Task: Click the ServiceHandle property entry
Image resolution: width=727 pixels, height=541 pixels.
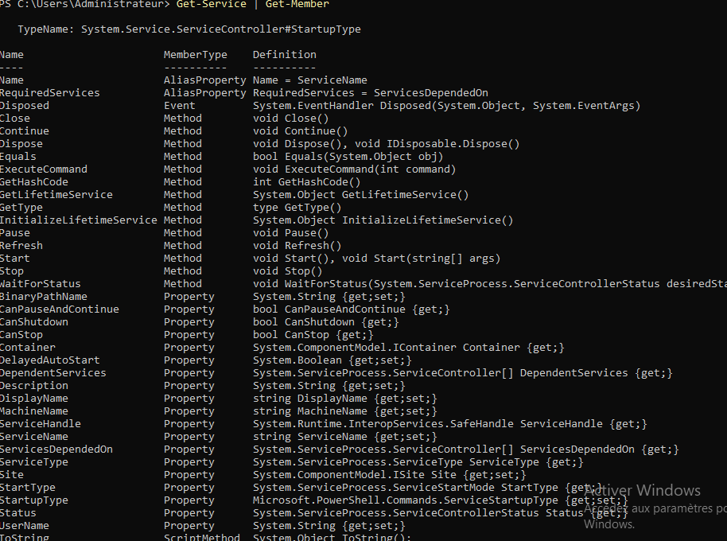Action: point(41,423)
